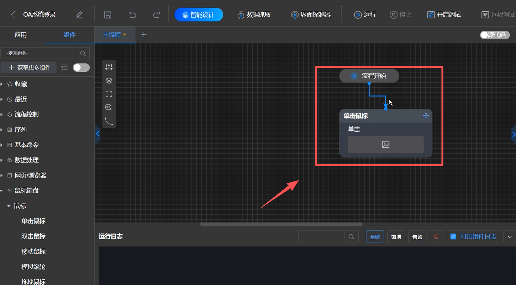This screenshot has height=285, width=516.
Task: Click the 停止 button
Action: [400, 15]
